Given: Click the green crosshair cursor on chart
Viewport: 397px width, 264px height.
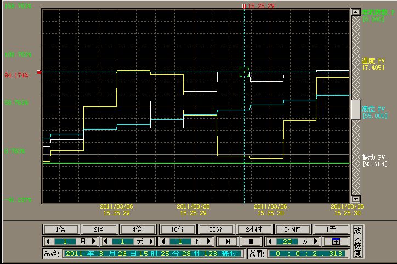Looking at the screenshot, I should [245, 72].
